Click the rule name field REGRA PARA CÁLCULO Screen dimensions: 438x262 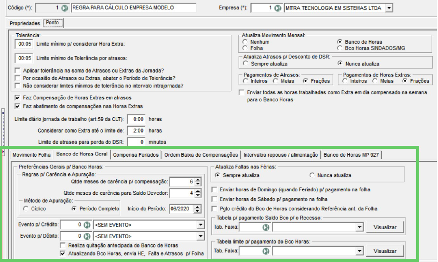click(134, 8)
